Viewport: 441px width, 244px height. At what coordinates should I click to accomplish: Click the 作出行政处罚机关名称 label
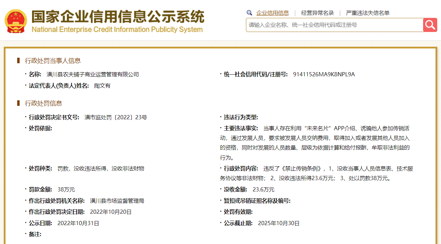tap(57, 201)
